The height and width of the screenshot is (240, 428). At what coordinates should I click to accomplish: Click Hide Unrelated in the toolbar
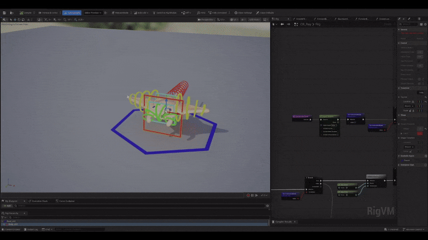coord(218,13)
